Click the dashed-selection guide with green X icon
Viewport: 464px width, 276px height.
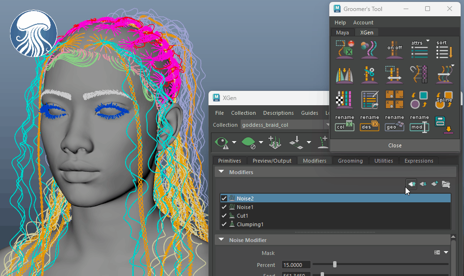pyautogui.click(x=345, y=49)
